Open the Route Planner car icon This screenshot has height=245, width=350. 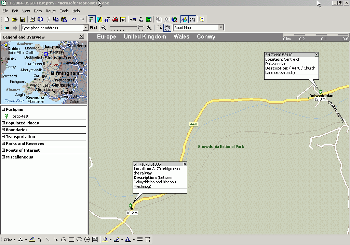pyautogui.click(x=115, y=19)
